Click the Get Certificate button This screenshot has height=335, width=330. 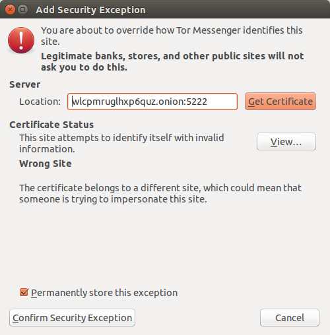(280, 102)
